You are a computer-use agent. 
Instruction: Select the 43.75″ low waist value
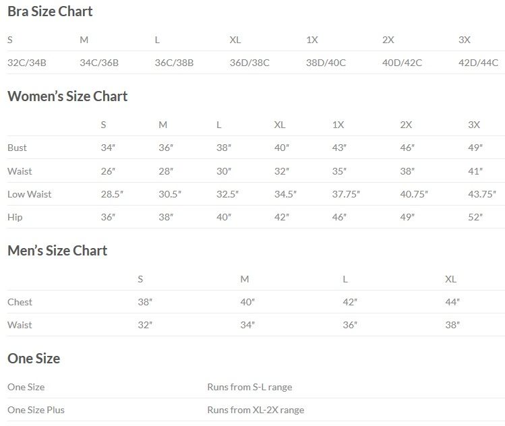pos(481,194)
